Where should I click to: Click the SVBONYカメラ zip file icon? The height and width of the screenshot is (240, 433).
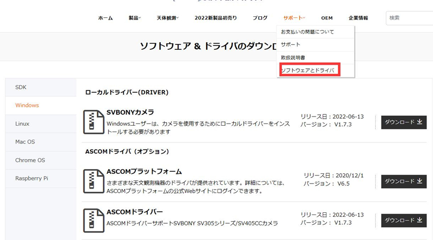pos(94,122)
